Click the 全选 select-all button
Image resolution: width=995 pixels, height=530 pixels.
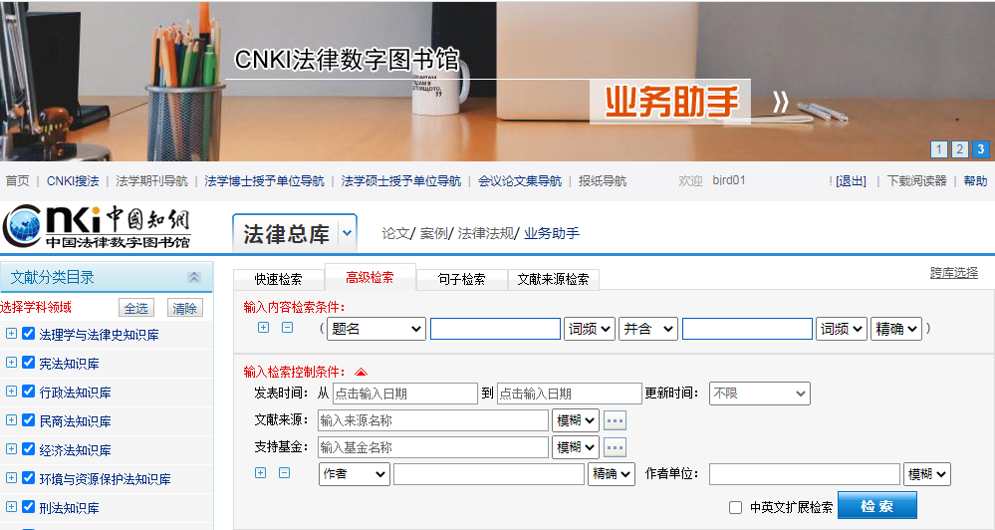click(135, 308)
